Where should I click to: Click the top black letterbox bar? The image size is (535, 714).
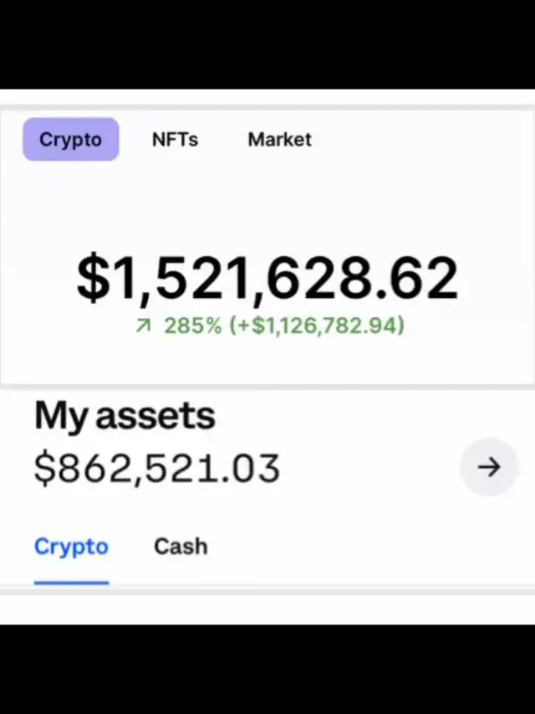coord(267,44)
